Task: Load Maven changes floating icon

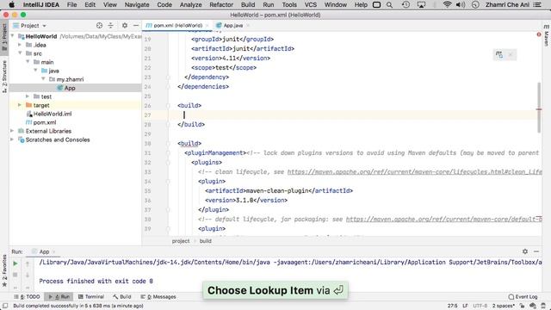Action: pyautogui.click(x=499, y=54)
